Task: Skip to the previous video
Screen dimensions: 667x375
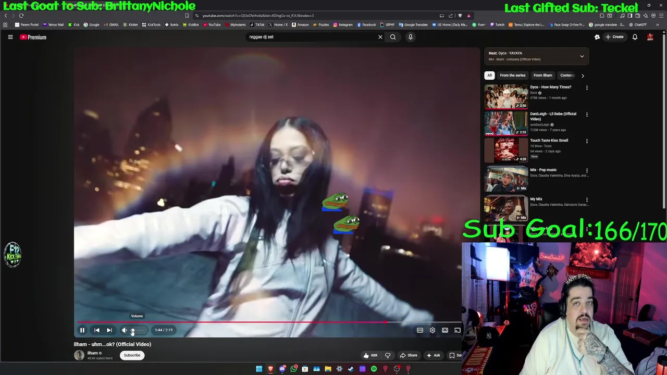Action: click(x=96, y=330)
